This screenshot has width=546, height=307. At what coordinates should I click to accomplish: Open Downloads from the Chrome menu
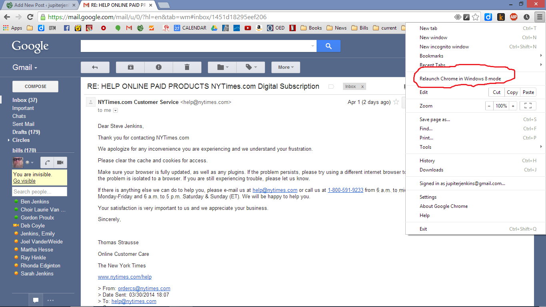pos(476,170)
